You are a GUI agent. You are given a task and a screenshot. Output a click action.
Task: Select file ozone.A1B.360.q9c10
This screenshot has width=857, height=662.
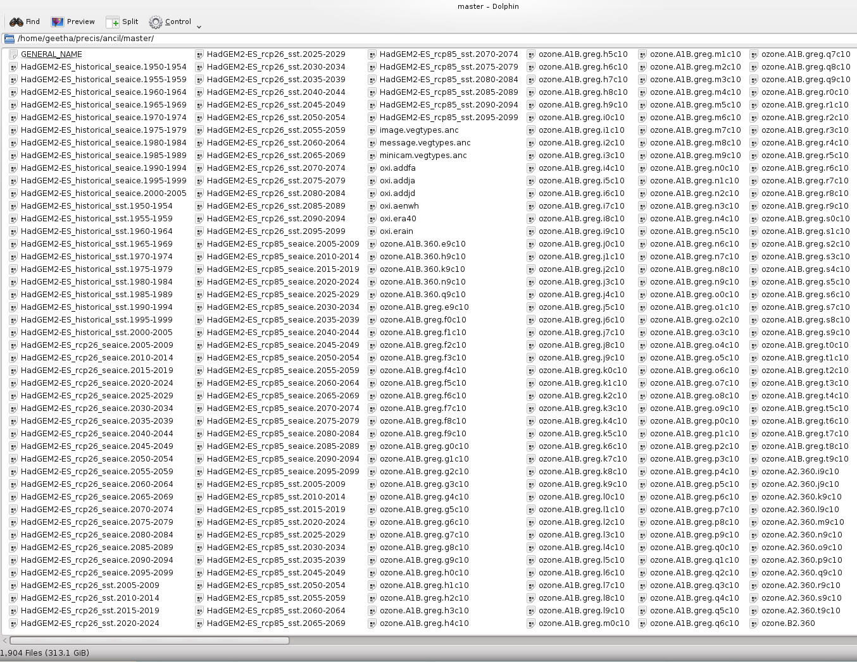point(423,295)
